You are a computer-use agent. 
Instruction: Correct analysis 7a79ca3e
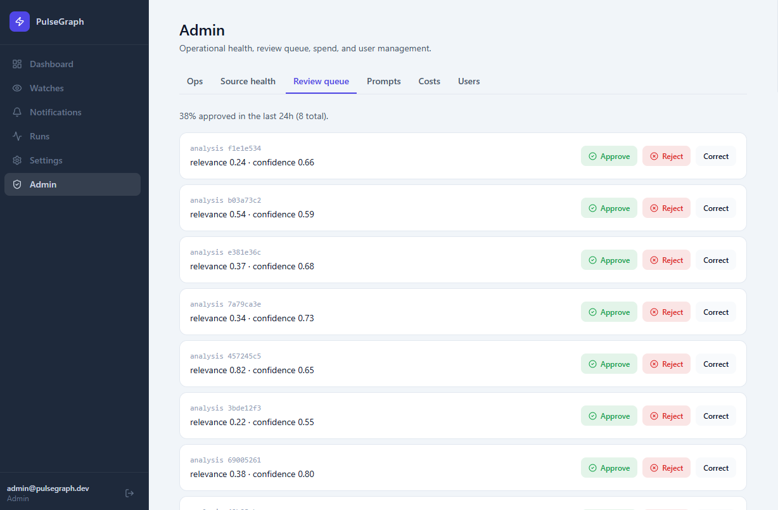coord(716,312)
